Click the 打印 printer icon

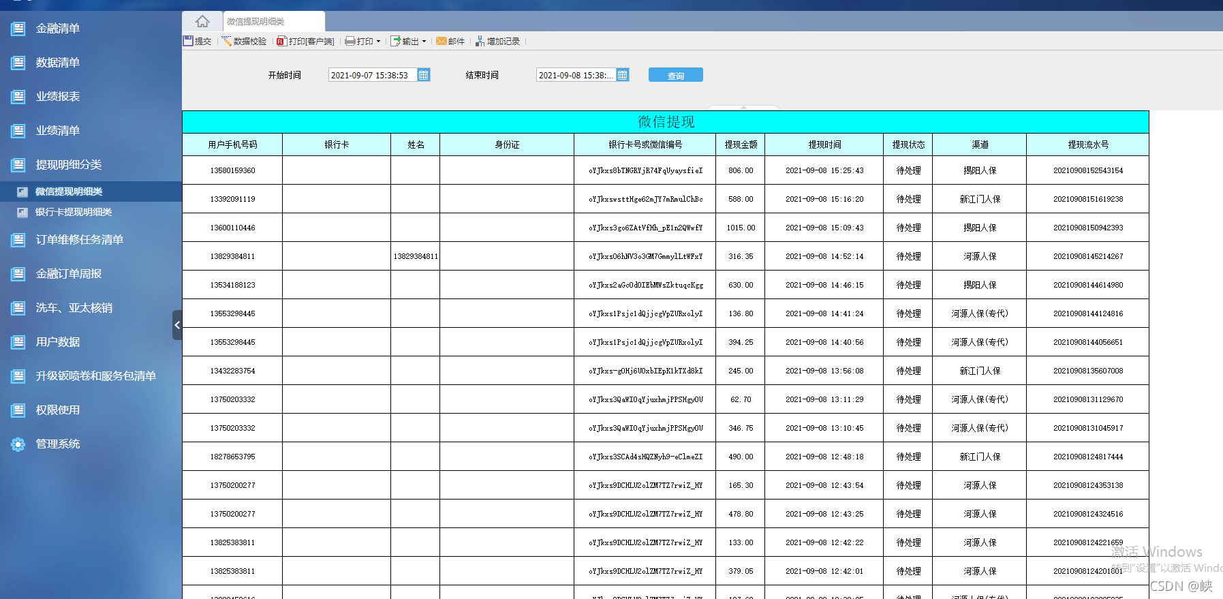(x=350, y=41)
